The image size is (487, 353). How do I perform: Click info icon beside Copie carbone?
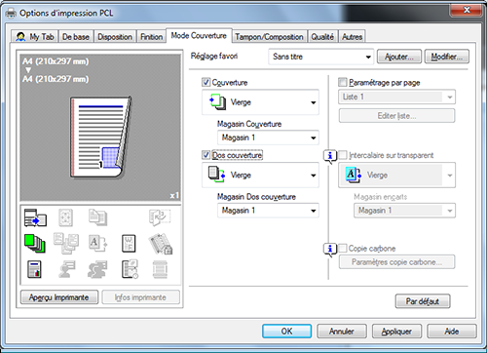click(x=330, y=250)
